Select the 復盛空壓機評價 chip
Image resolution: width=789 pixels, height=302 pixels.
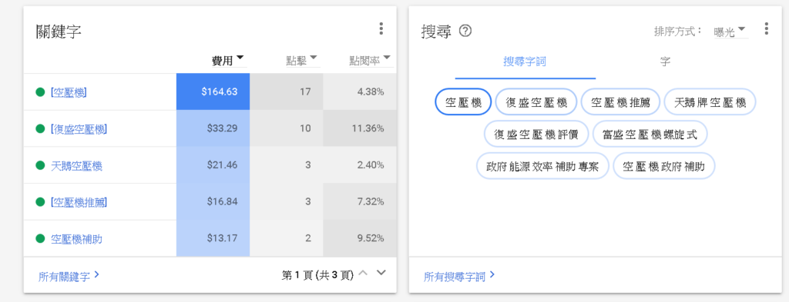point(536,134)
